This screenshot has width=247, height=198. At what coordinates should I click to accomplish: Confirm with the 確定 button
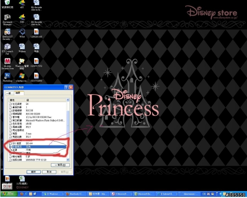click(x=34, y=172)
